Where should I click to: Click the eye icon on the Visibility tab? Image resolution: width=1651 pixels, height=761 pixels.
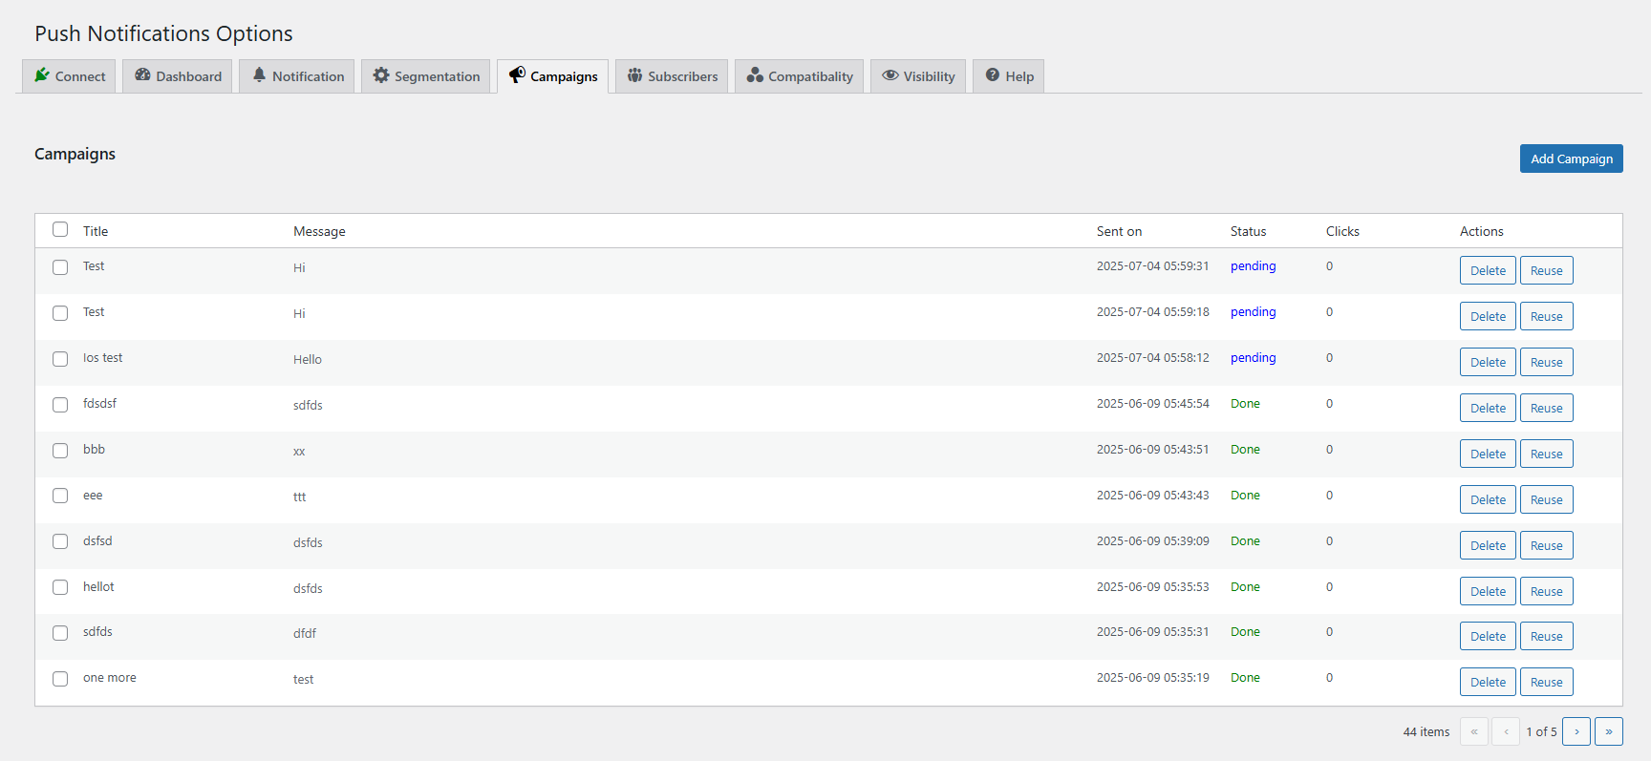[x=890, y=75]
